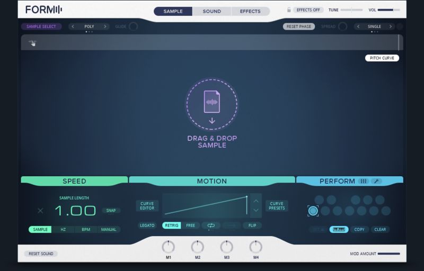Click the drag and drop sample file icon
The image size is (424, 271).
[x=211, y=103]
